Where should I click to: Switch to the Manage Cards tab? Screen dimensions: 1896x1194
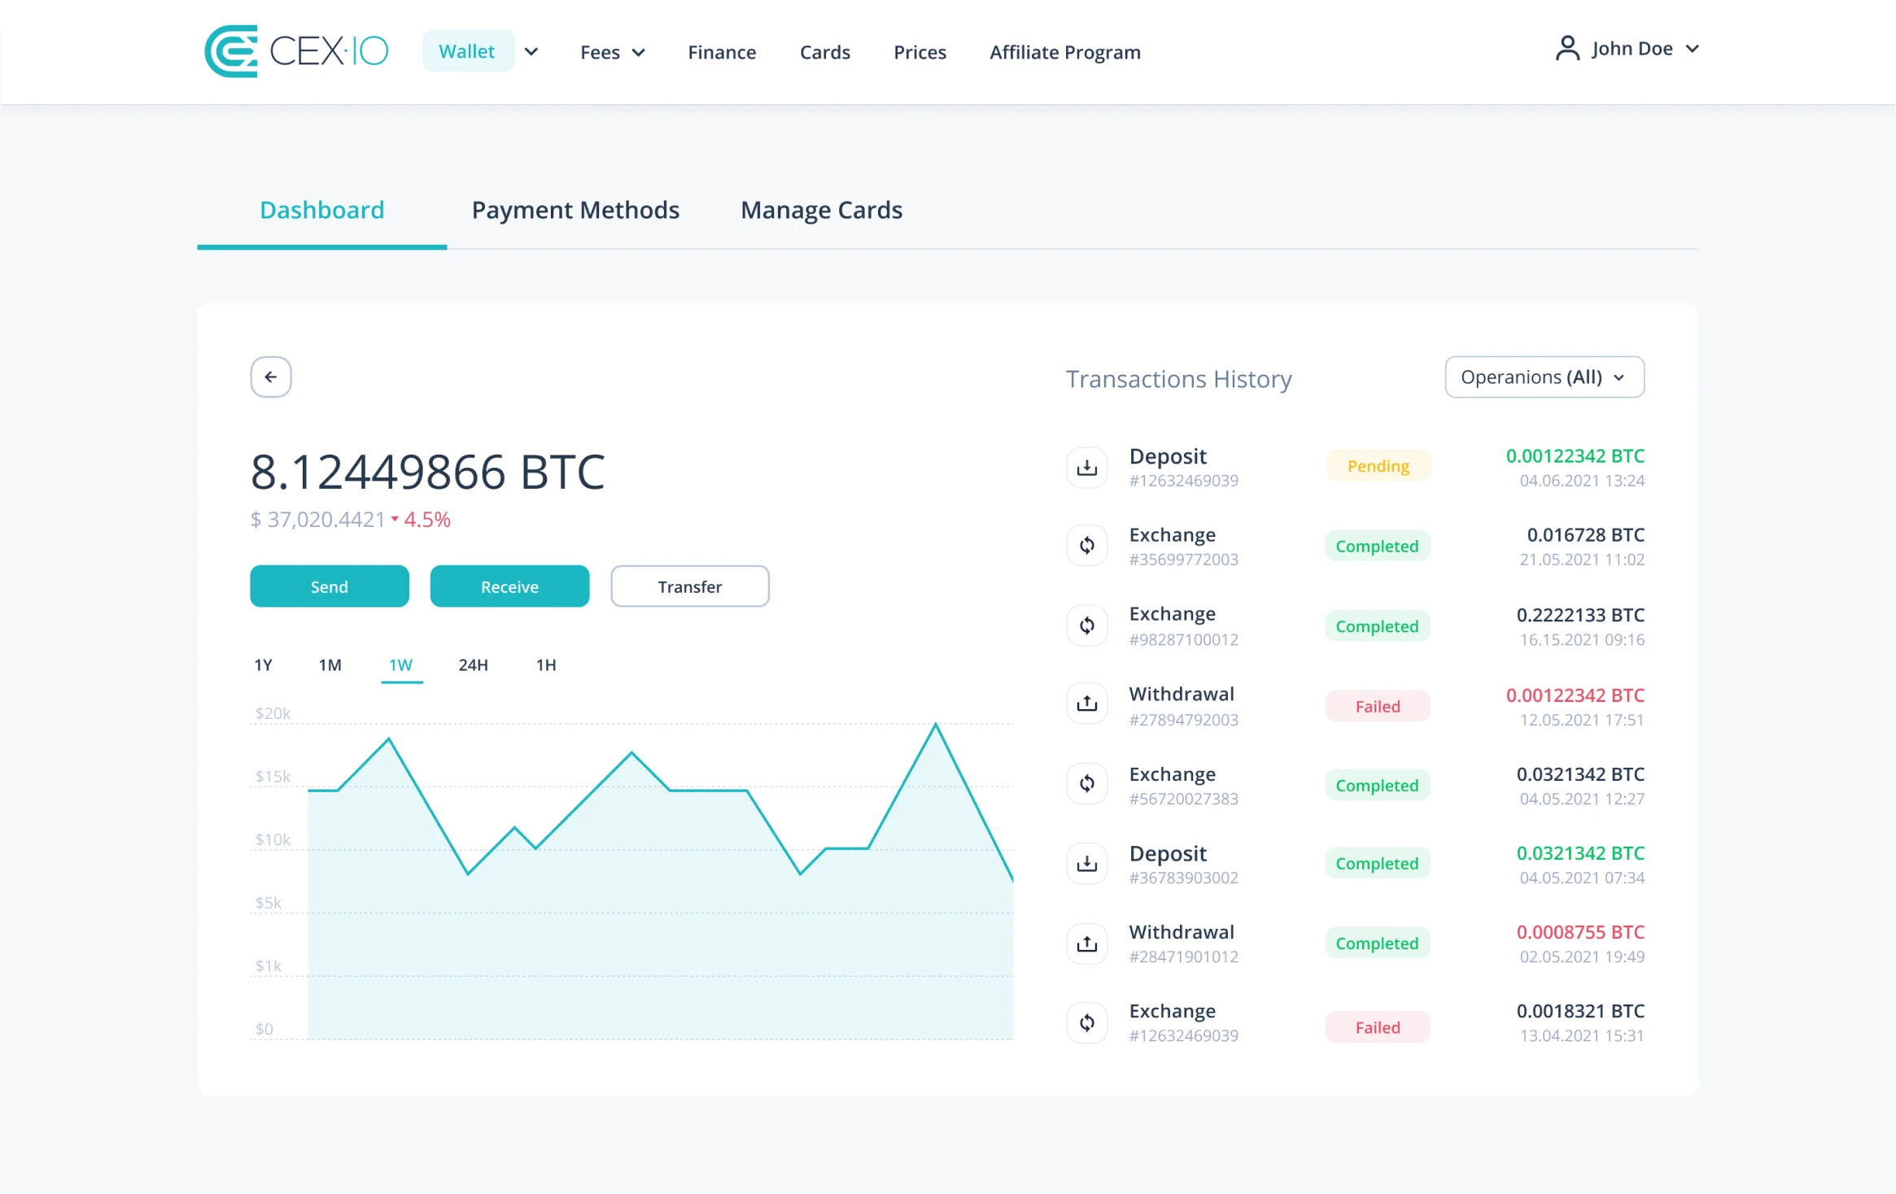(821, 209)
